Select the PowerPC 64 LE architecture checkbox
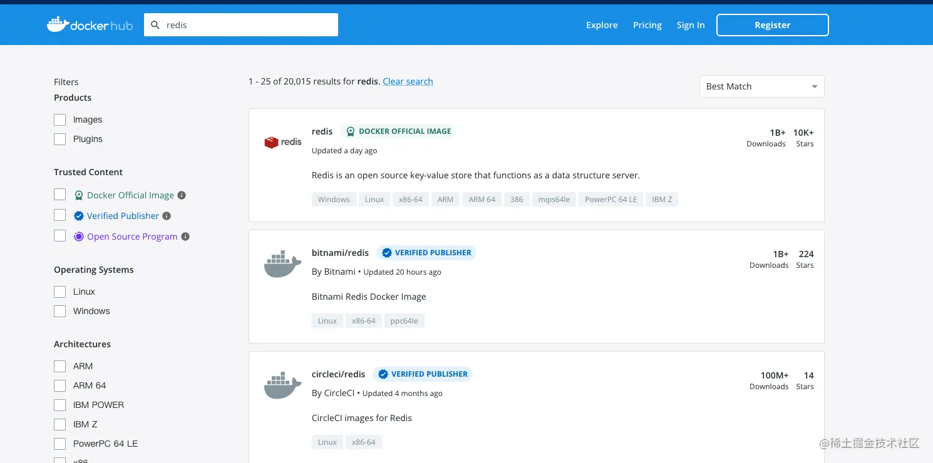Viewport: 933px width, 463px height. 60,444
